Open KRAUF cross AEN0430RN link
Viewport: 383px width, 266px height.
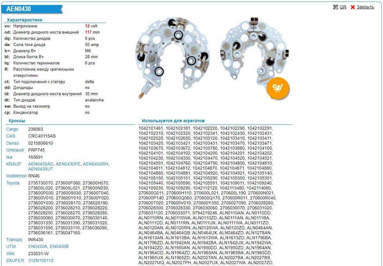click(x=95, y=164)
